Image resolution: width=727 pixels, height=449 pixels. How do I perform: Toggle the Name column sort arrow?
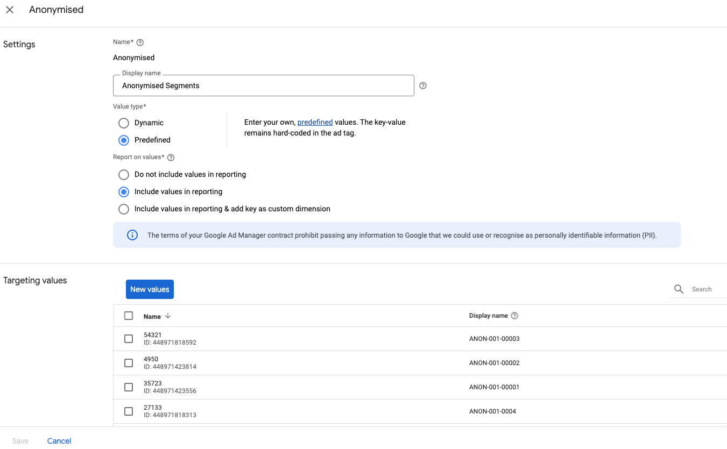coord(167,316)
